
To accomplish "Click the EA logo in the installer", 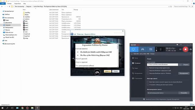I will (97, 72).
